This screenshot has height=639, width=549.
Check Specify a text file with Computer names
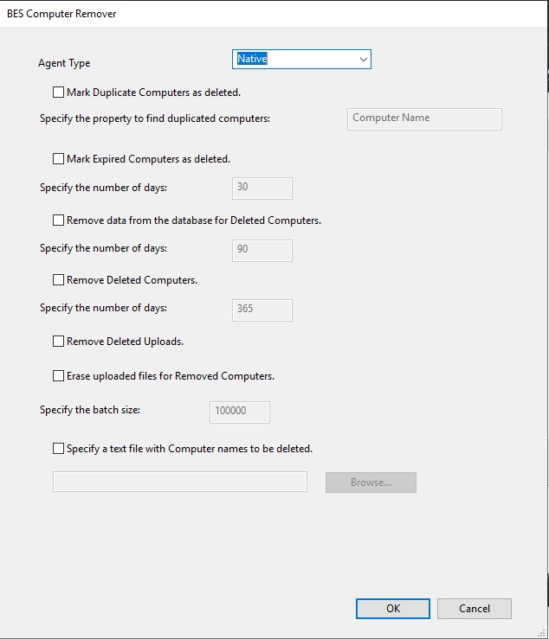[x=59, y=449]
